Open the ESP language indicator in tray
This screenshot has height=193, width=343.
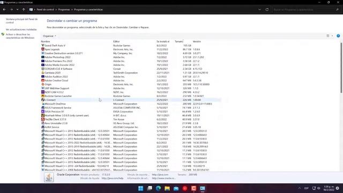(x=306, y=188)
